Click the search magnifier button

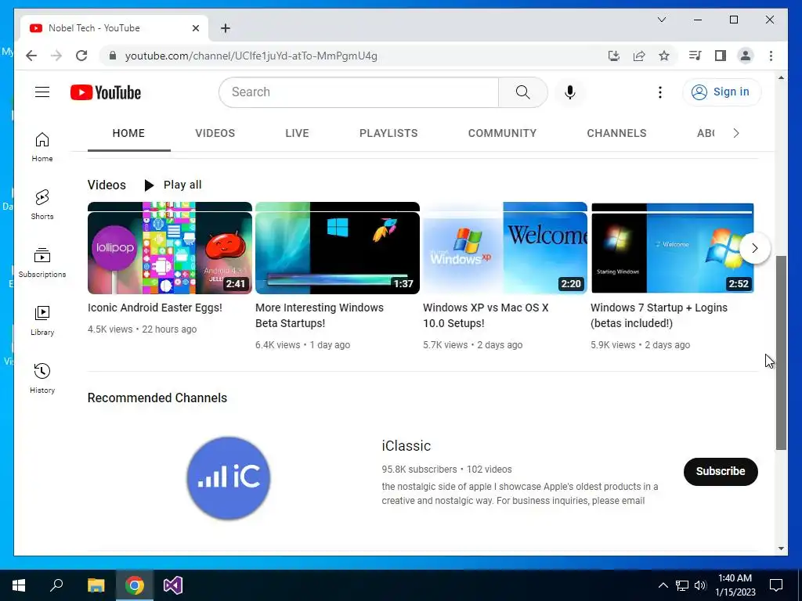[522, 92]
